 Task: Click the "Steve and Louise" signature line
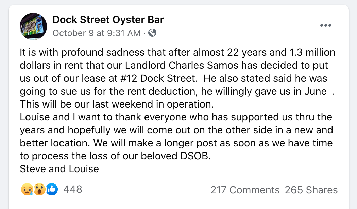(x=60, y=168)
